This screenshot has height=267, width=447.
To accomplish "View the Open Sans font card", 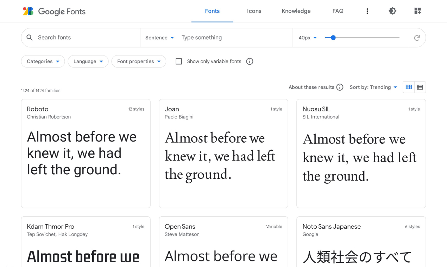I will pos(223,242).
